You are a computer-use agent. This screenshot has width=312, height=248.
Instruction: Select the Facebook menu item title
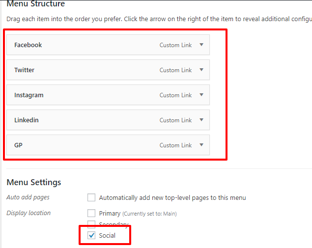pyautogui.click(x=28, y=45)
